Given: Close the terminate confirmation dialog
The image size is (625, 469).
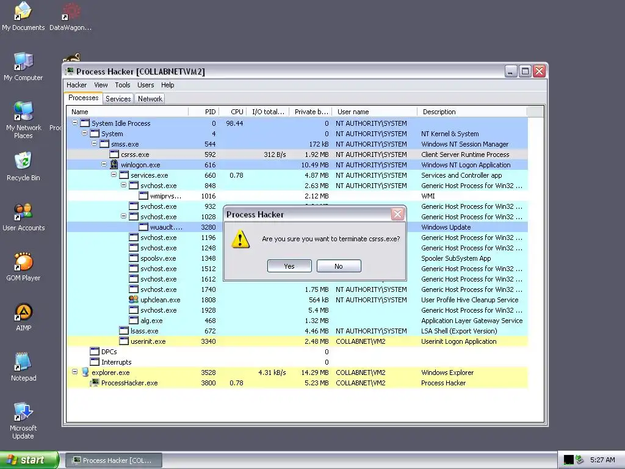Looking at the screenshot, I should point(397,214).
